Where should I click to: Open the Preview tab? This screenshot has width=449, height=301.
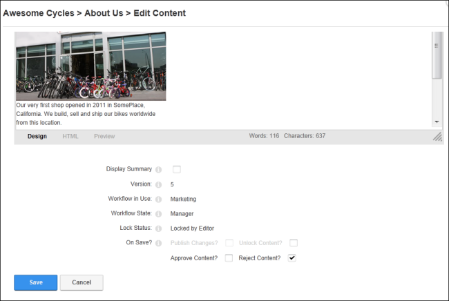point(104,136)
